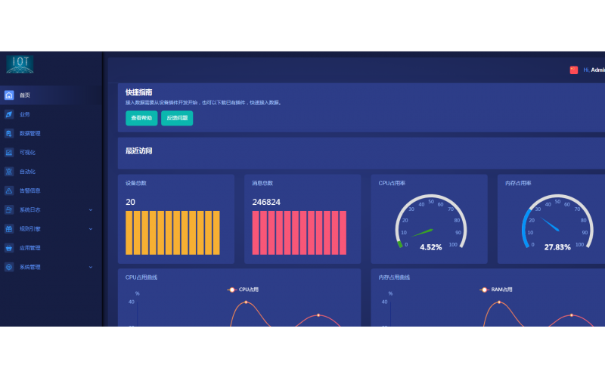Image resolution: width=605 pixels, height=378 pixels.
Task: Click the 自动化 hourglass icon
Action: (x=9, y=172)
